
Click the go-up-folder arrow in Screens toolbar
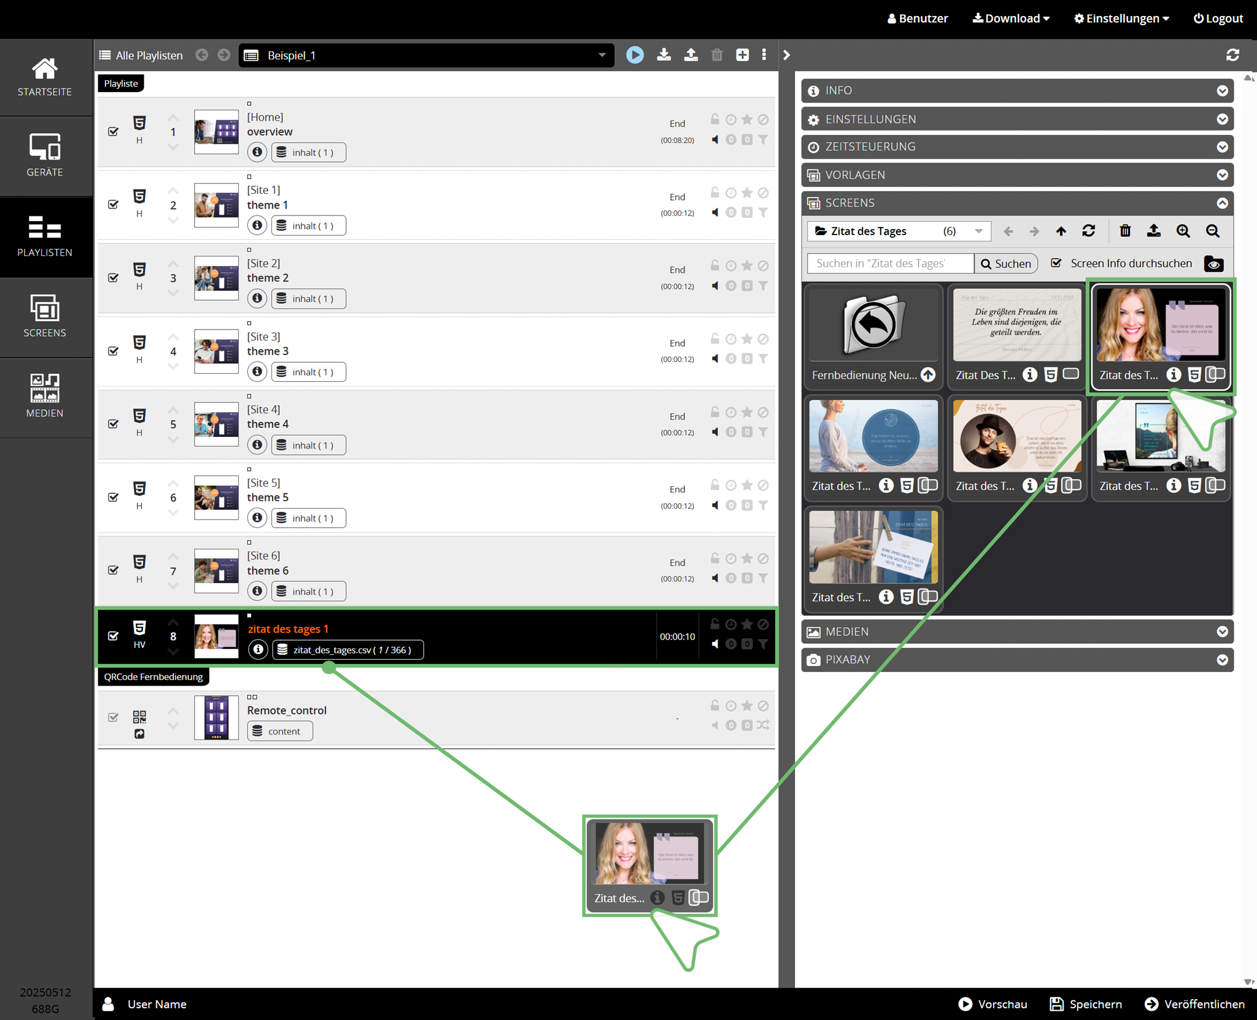pyautogui.click(x=1061, y=231)
